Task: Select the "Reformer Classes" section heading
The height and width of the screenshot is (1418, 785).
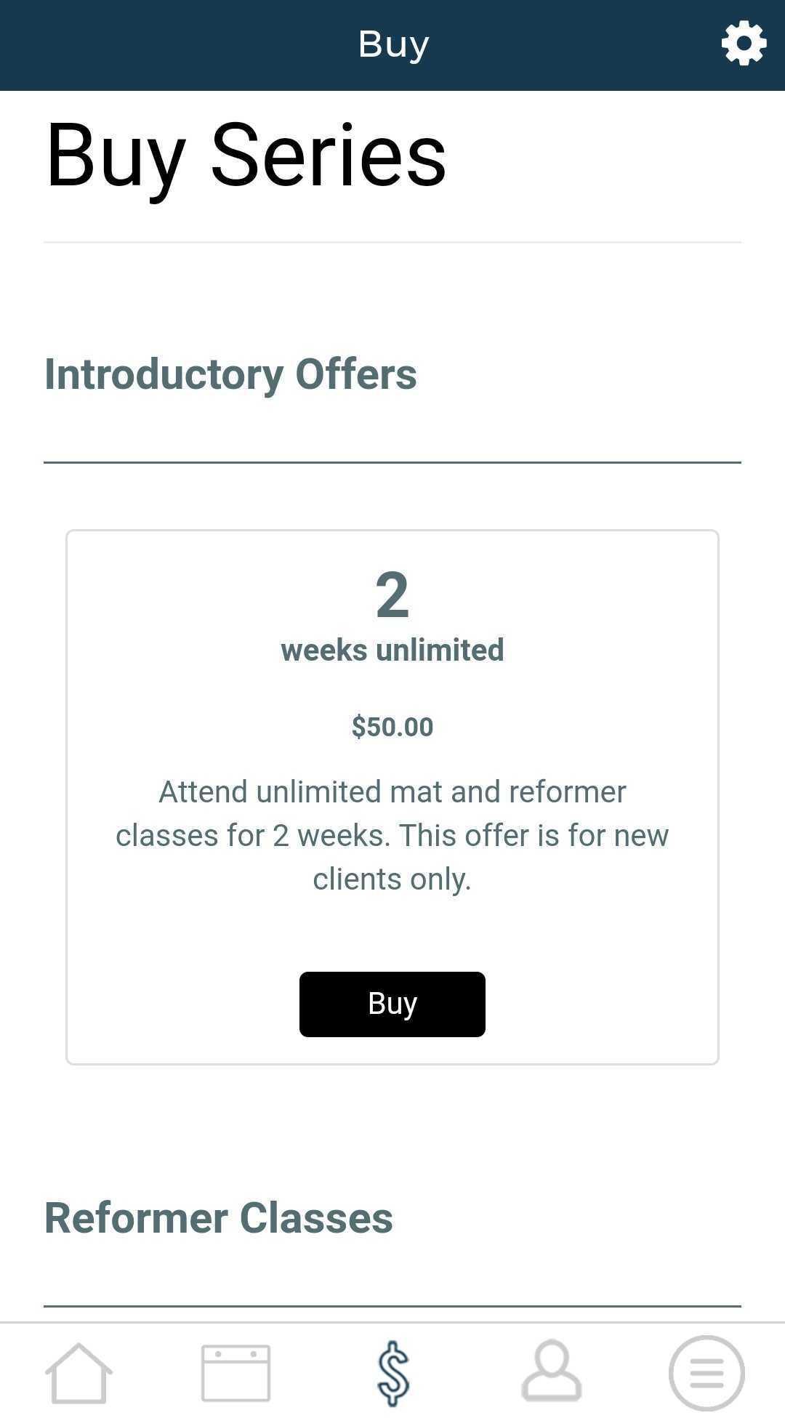Action: tap(218, 1218)
